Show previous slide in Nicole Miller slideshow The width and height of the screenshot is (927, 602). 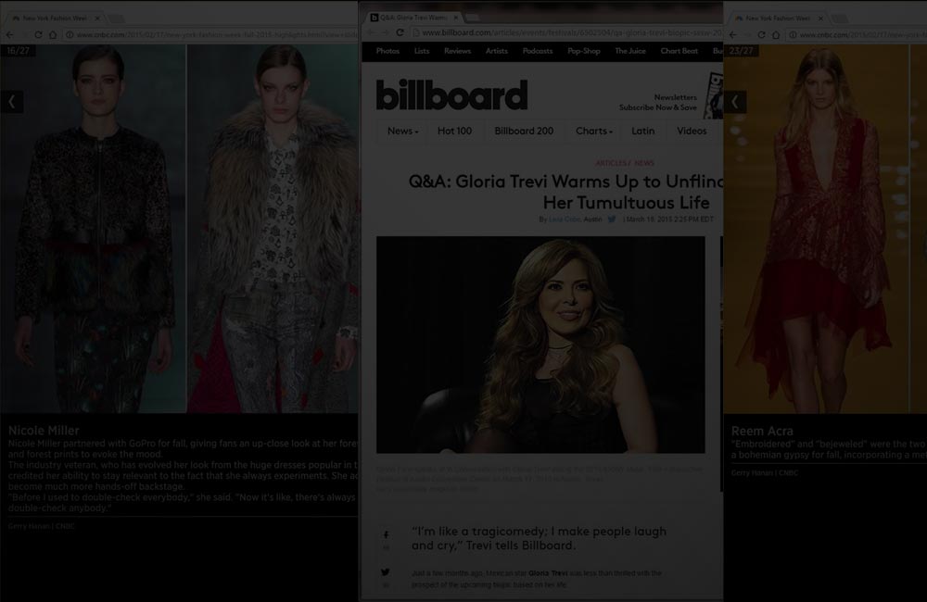pos(12,102)
